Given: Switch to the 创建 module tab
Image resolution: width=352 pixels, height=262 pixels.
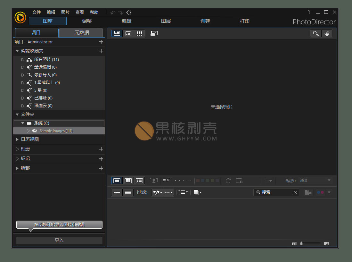Looking at the screenshot, I should 205,21.
